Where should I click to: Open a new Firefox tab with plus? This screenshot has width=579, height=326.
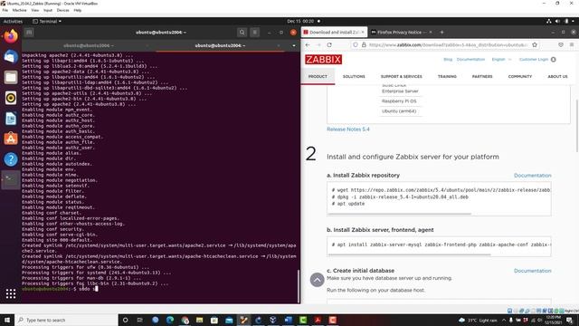click(x=441, y=33)
